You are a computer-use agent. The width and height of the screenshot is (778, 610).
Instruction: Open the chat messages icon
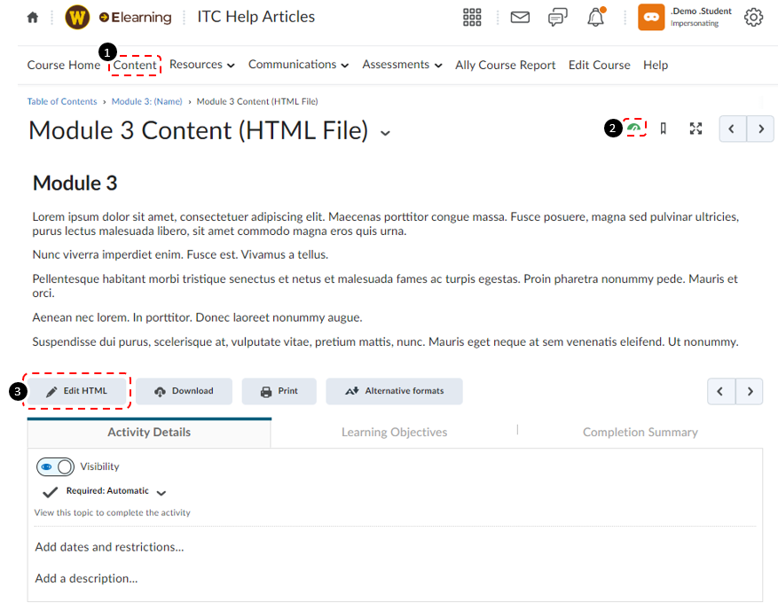click(x=558, y=17)
